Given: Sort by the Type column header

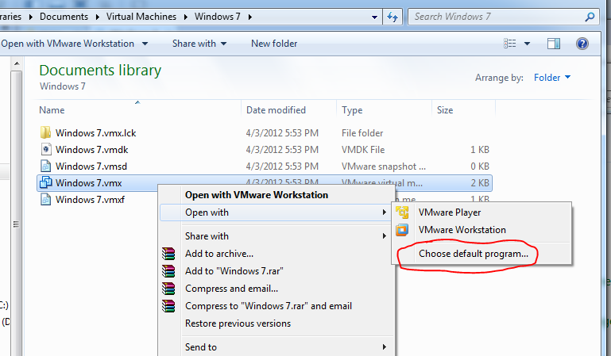Looking at the screenshot, I should 385,110.
